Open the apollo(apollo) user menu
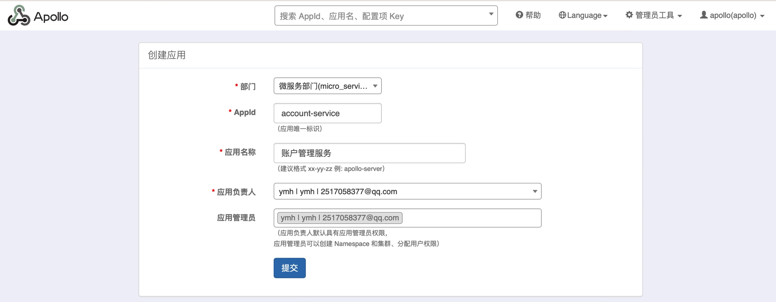The width and height of the screenshot is (776, 302). coord(732,15)
